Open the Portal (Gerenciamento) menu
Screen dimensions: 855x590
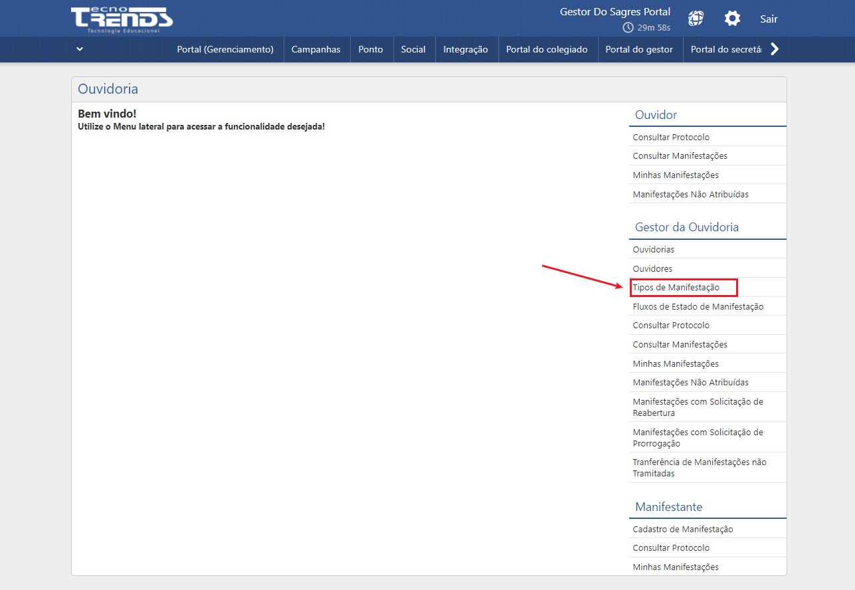pos(225,49)
